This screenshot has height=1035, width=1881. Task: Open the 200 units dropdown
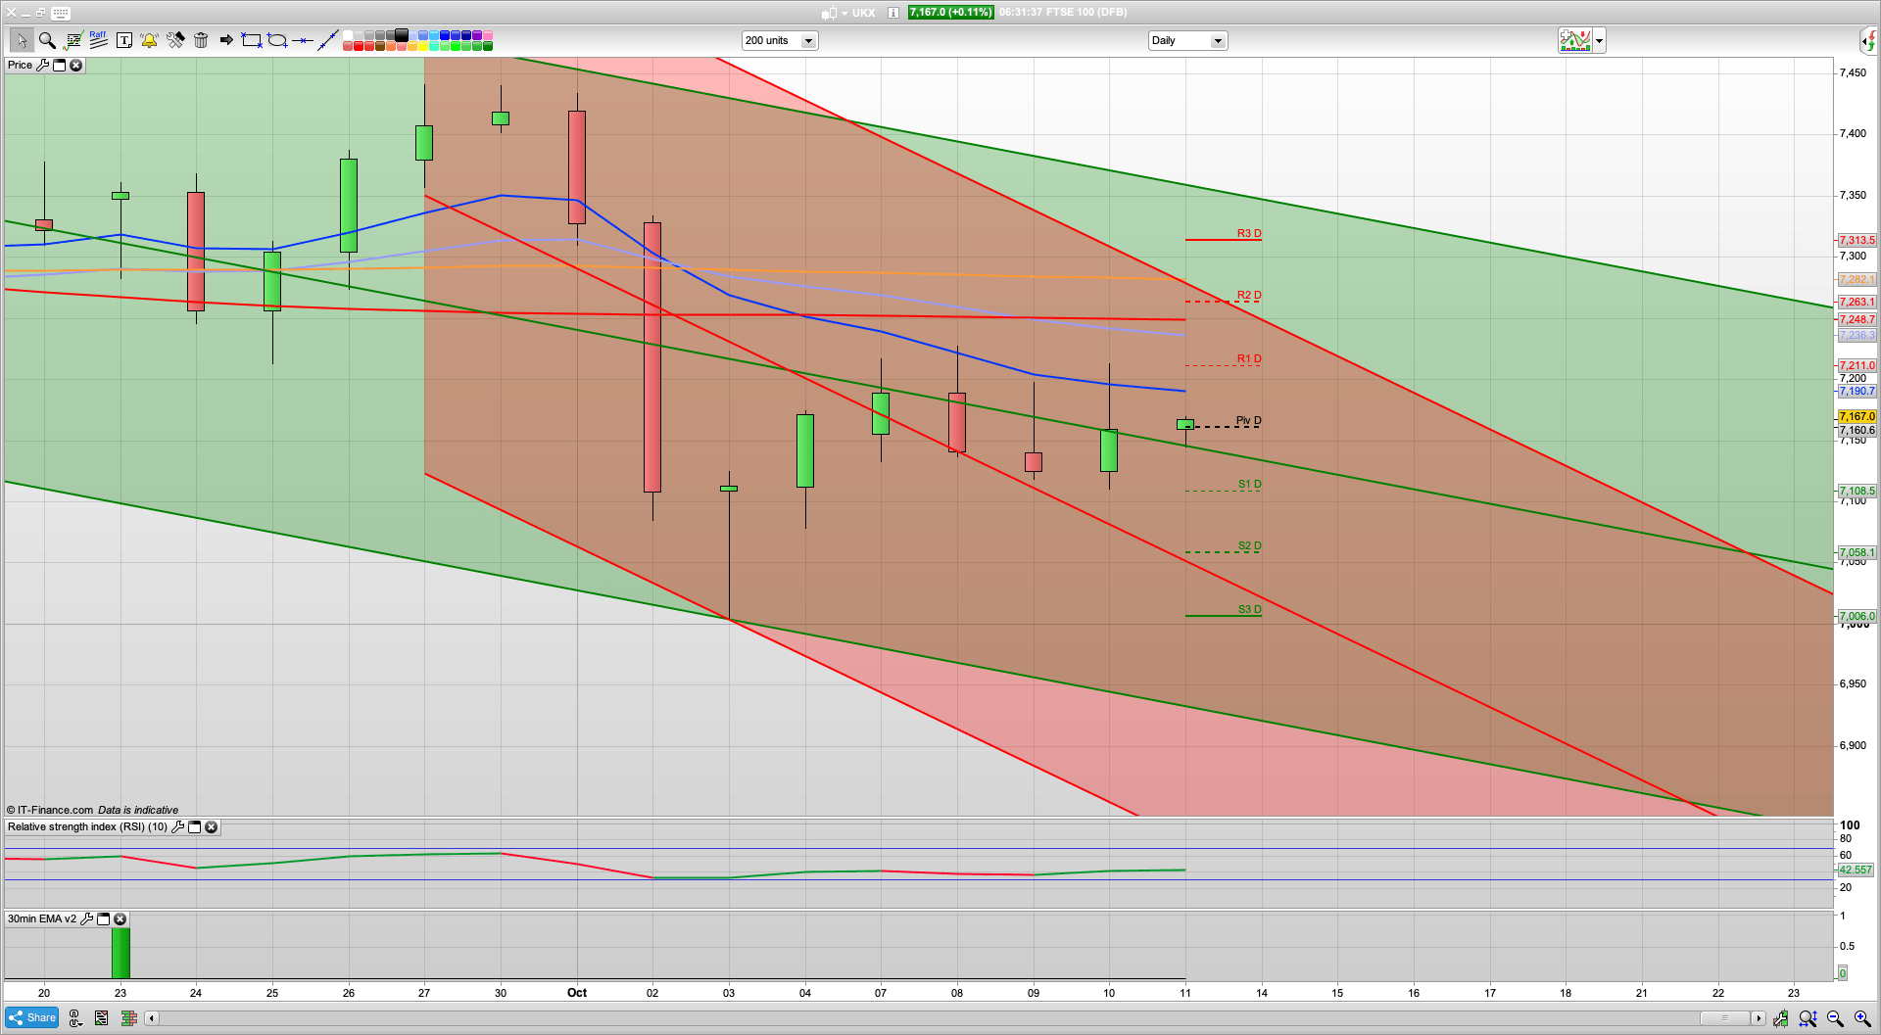click(780, 40)
